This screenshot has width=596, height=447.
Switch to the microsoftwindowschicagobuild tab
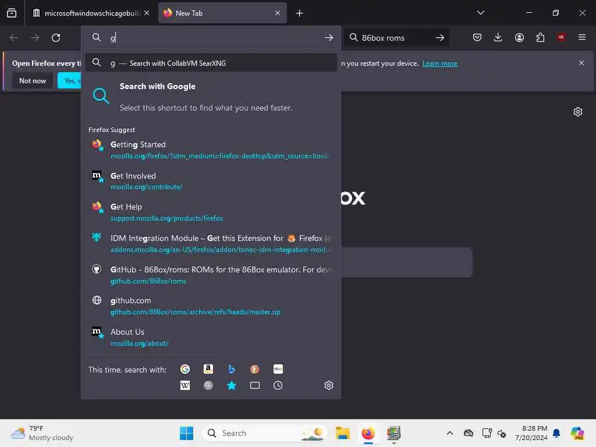89,13
